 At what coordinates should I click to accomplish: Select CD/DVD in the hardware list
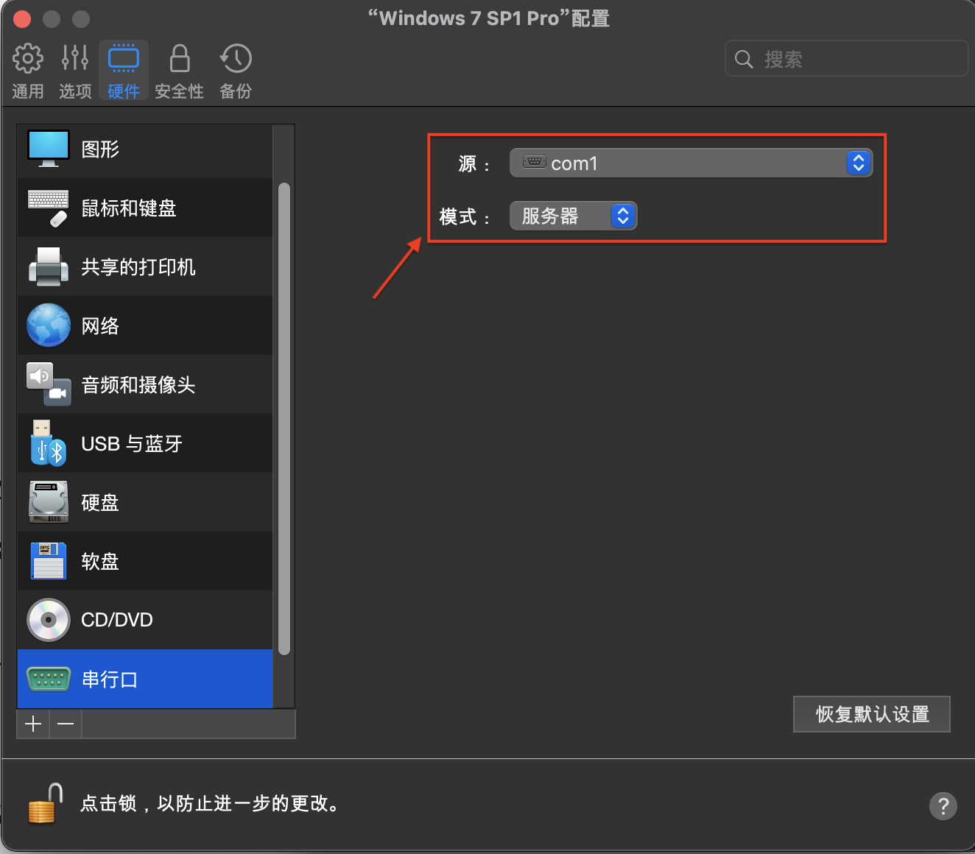pyautogui.click(x=145, y=620)
